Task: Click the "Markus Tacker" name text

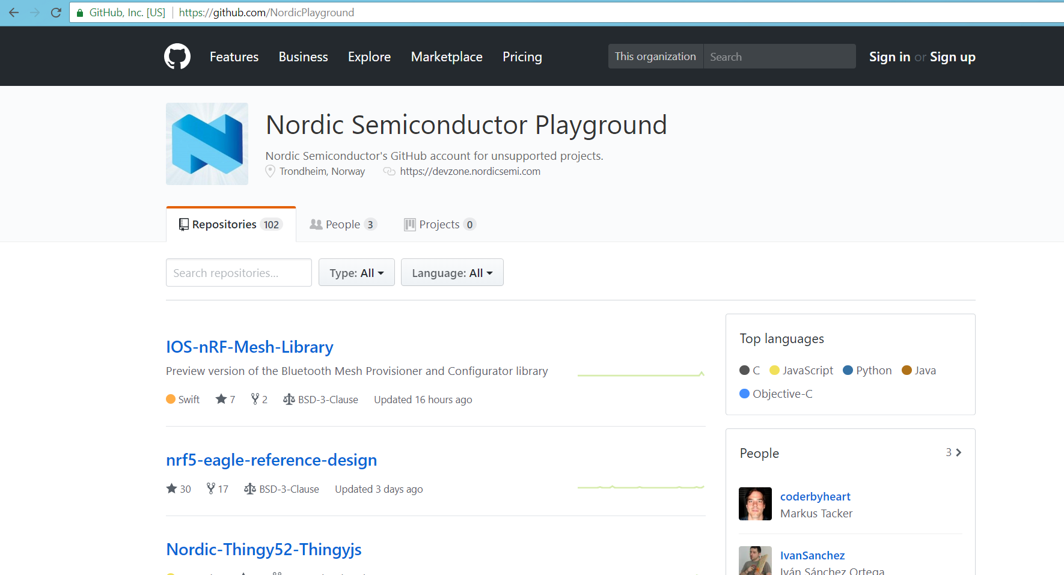Action: coord(816,513)
